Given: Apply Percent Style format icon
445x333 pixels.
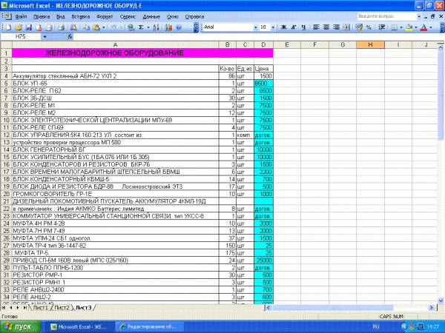Looking at the screenshot, I should coord(369,27).
